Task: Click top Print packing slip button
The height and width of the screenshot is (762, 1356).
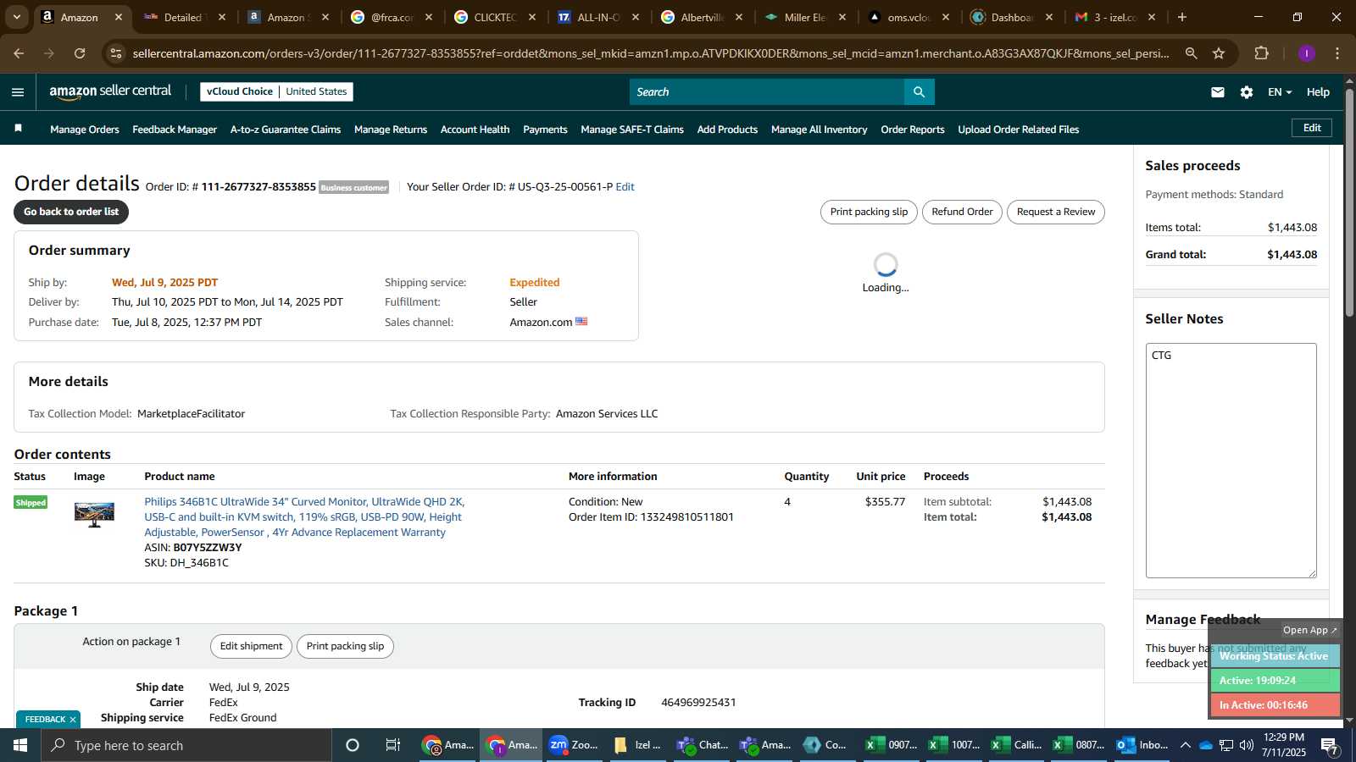Action: 869,212
